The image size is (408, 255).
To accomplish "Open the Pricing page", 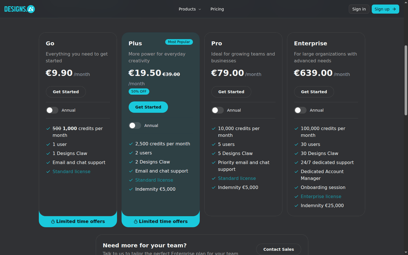I will click(217, 9).
